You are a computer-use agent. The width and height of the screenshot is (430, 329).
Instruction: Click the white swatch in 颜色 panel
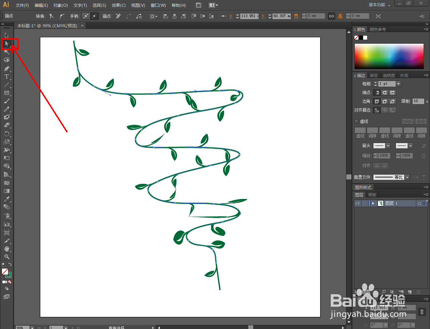click(x=365, y=38)
